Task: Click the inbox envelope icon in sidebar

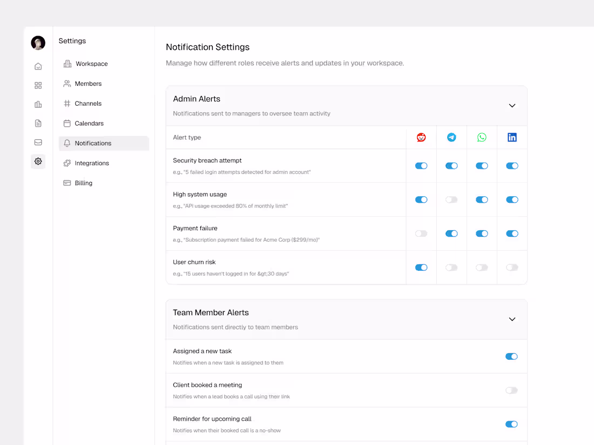Action: (x=38, y=142)
